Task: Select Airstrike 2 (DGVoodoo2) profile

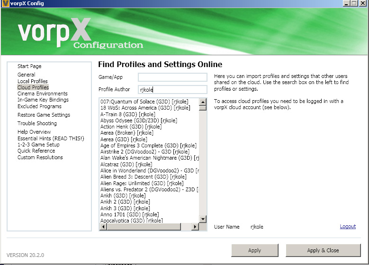Action: click(x=145, y=152)
